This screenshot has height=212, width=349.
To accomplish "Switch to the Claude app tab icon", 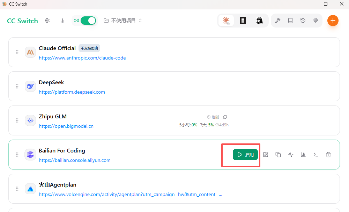I will 226,21.
